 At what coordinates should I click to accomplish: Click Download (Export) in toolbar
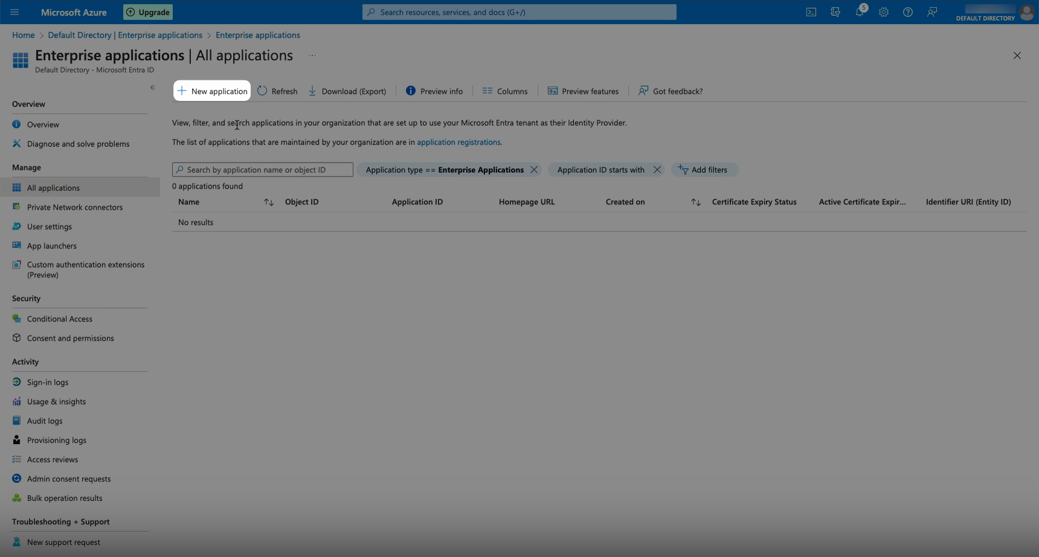coord(347,91)
